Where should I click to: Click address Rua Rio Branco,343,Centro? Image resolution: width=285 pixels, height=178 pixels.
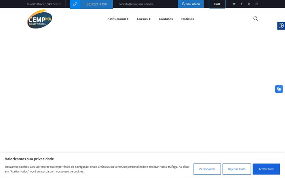tap(44, 4)
